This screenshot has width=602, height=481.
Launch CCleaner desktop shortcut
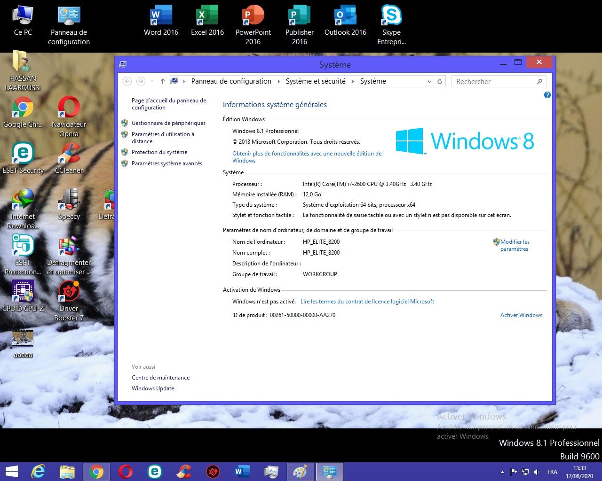69,159
